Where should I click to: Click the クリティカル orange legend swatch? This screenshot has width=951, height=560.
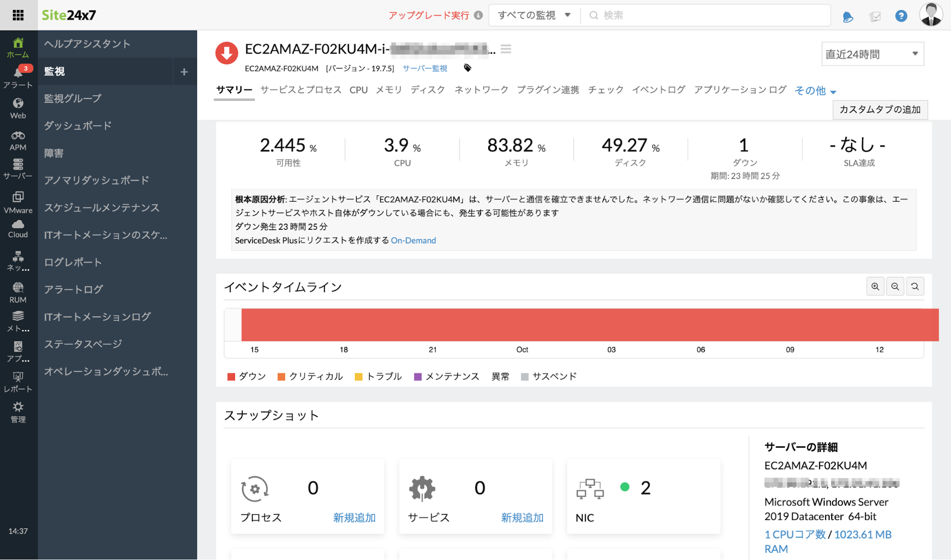(x=281, y=377)
